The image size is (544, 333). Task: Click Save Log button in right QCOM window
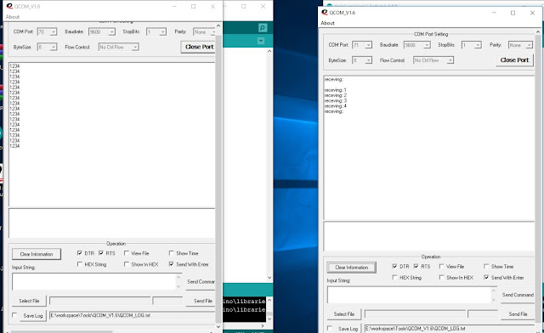[348, 329]
